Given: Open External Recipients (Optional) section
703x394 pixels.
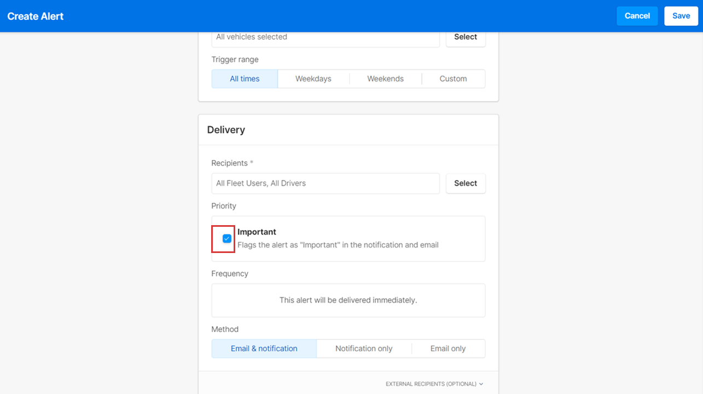Looking at the screenshot, I should click(431, 384).
